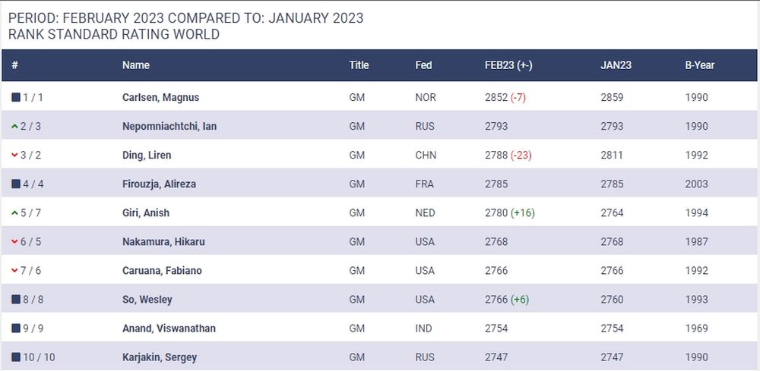Click the square rank icon beside Karjakin
760x371 pixels.
[16, 357]
